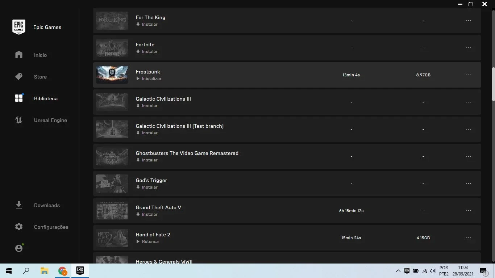Click the Fortnite game thumbnail

pos(112,48)
